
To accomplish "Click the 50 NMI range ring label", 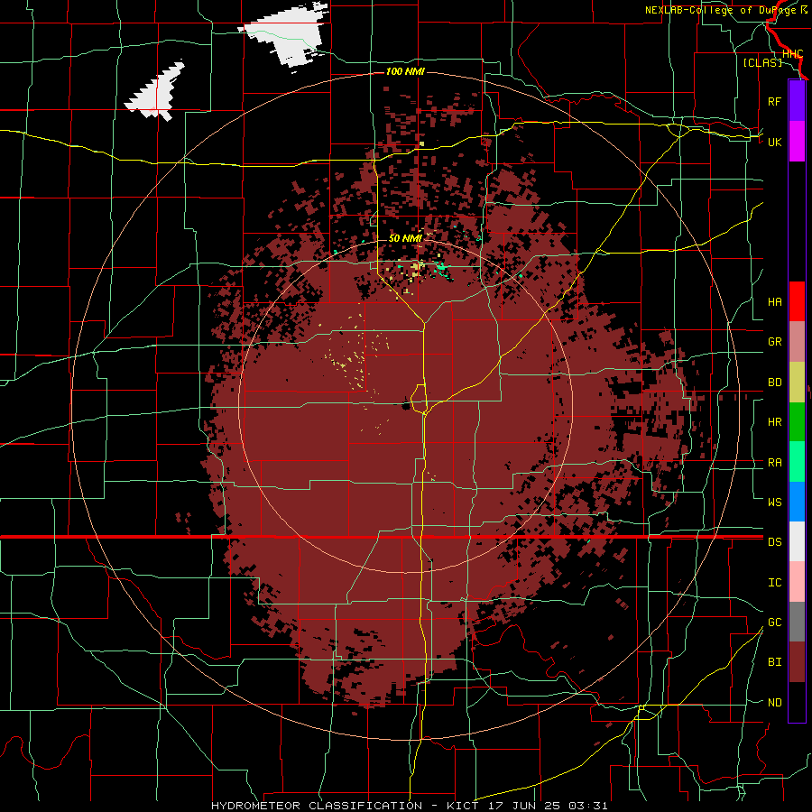I will [x=405, y=238].
